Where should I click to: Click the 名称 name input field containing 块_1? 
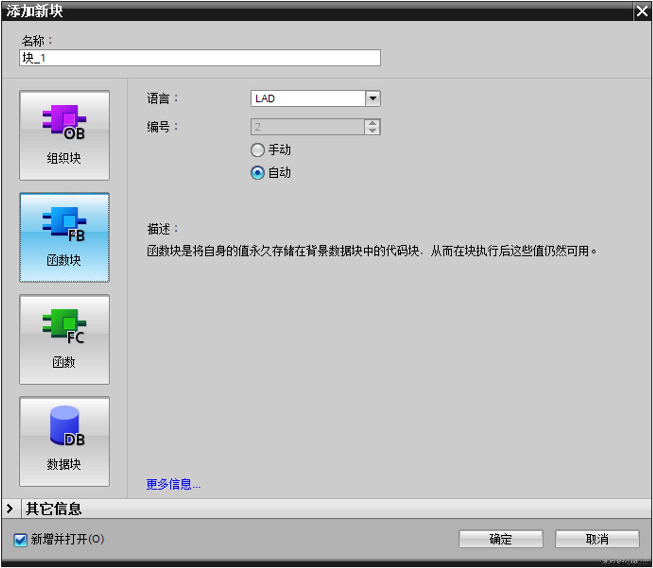[x=200, y=58]
